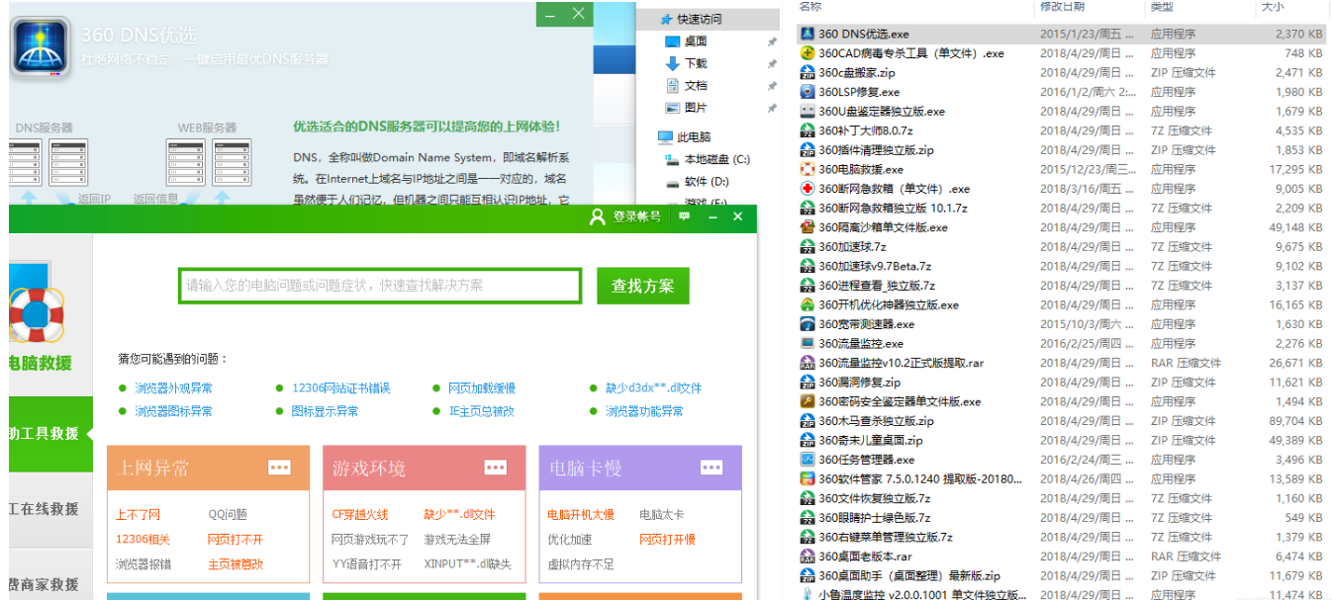Click the 360 DNS优选 app logo
This screenshot has height=600, width=1332.
pos(41,45)
